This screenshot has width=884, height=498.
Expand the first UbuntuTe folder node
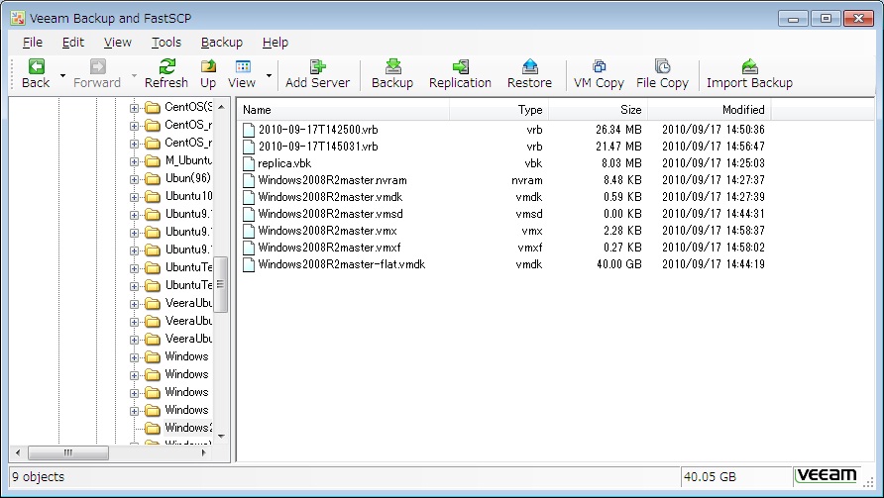click(134, 268)
